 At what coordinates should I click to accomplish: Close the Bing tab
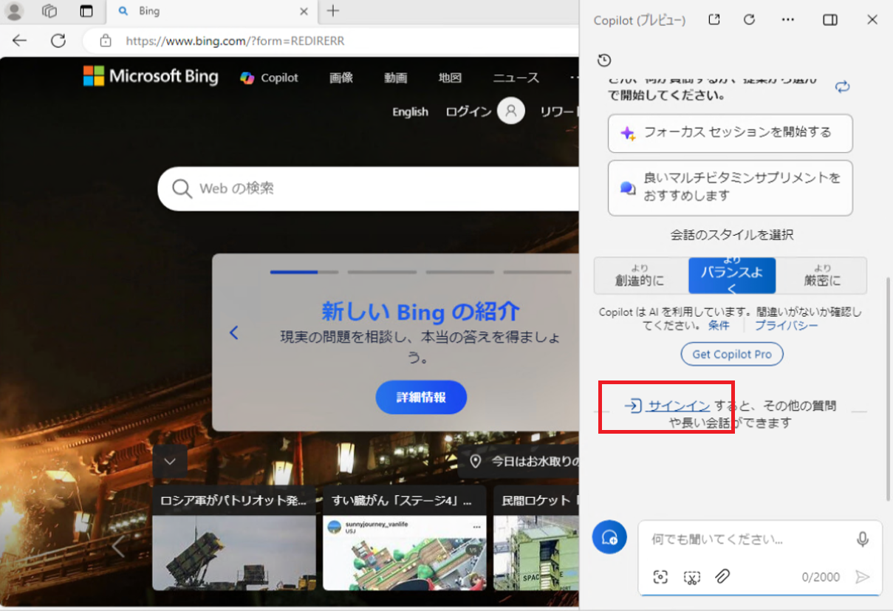(304, 11)
